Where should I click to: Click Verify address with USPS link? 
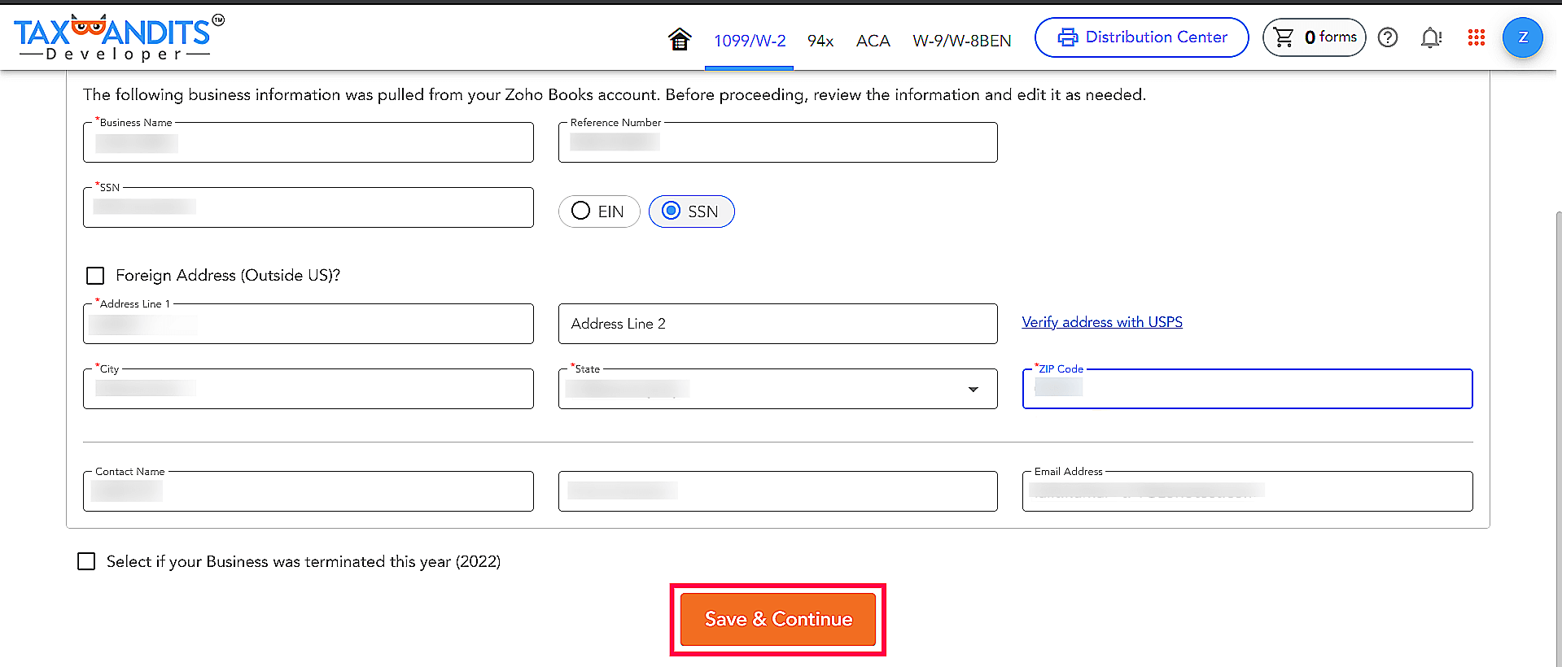point(1101,322)
